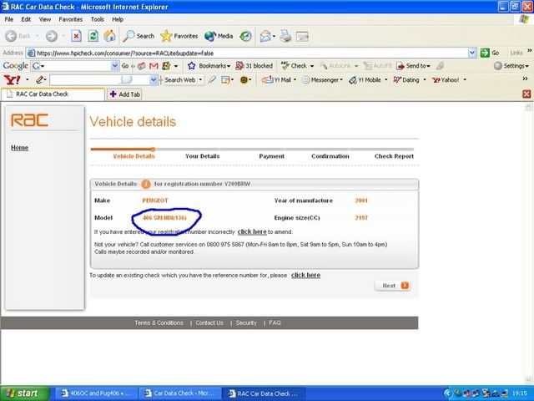
Task: Expand the address bar dropdown
Action: pos(472,53)
